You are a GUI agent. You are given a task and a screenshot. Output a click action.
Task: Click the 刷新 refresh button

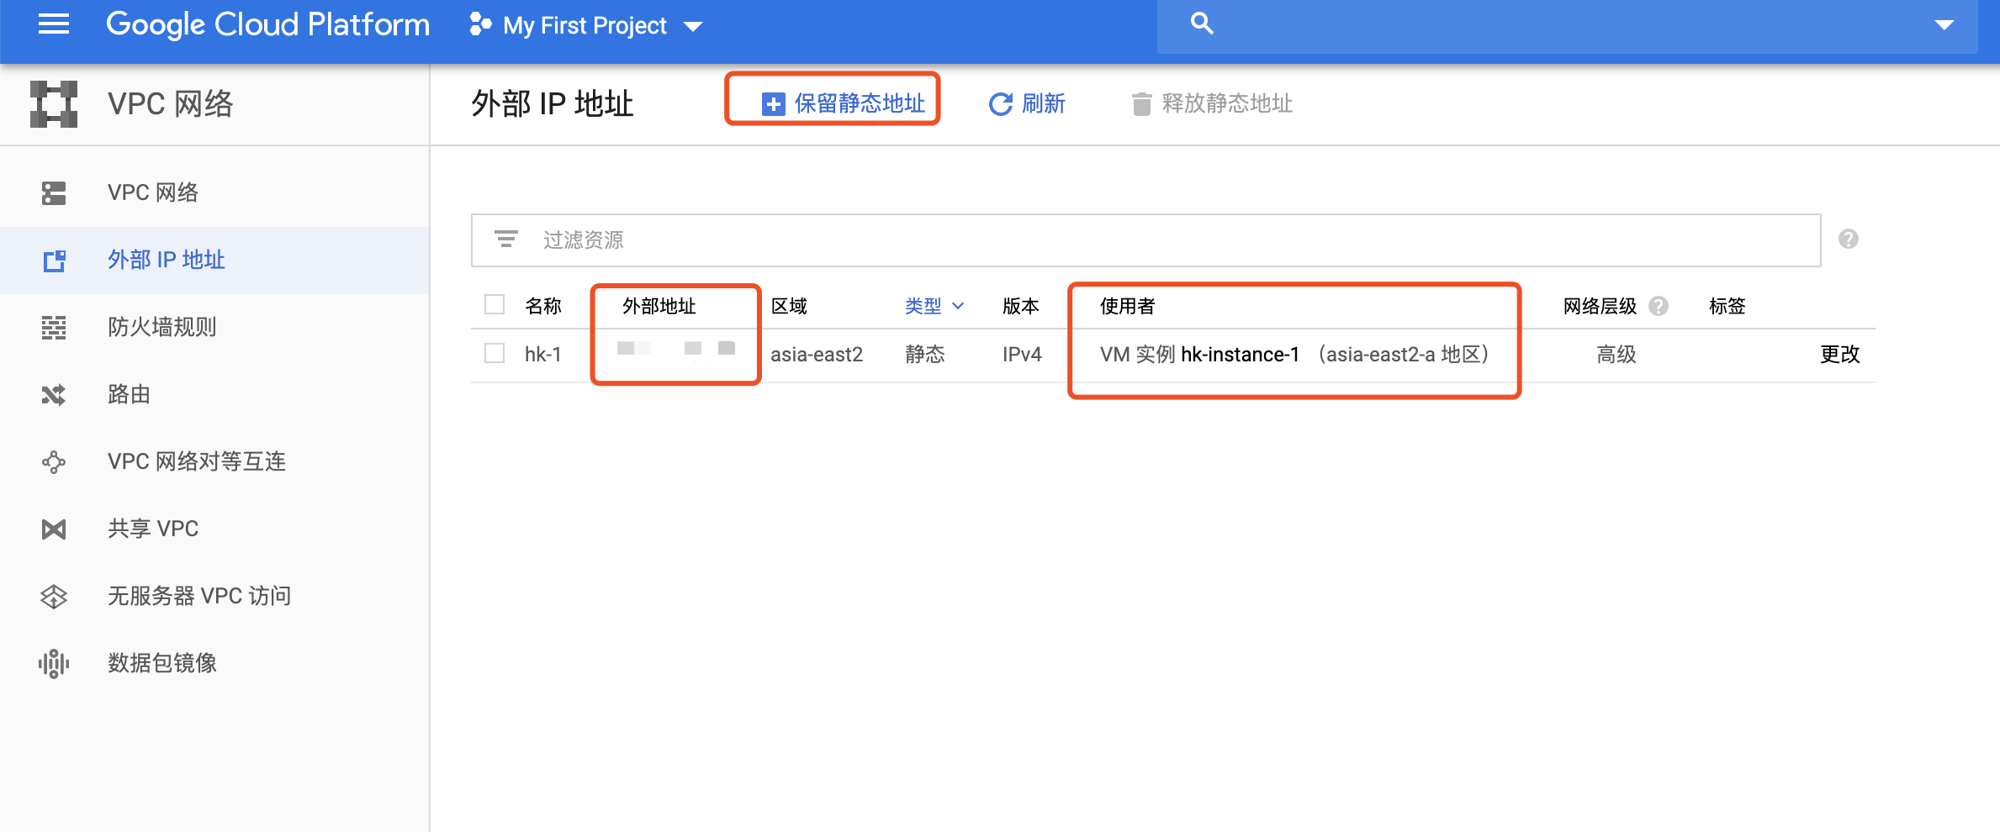(x=1027, y=103)
